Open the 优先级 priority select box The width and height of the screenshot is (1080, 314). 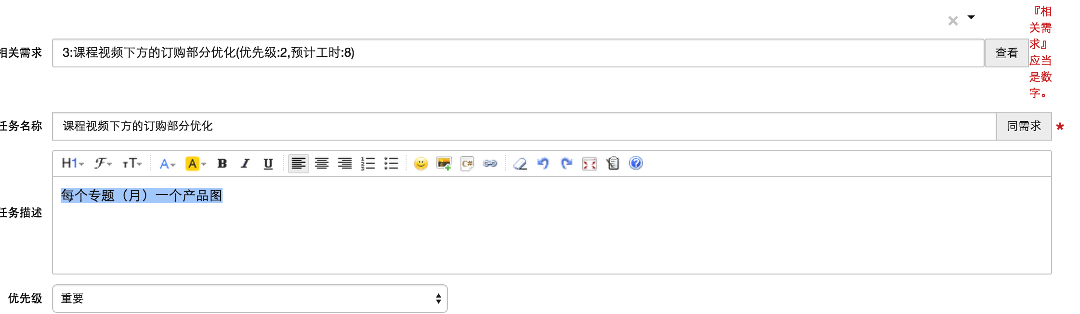click(x=250, y=299)
